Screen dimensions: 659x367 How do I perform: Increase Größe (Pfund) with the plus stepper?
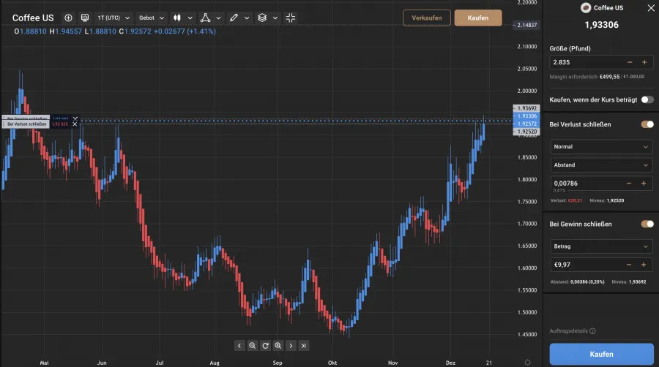click(x=644, y=62)
